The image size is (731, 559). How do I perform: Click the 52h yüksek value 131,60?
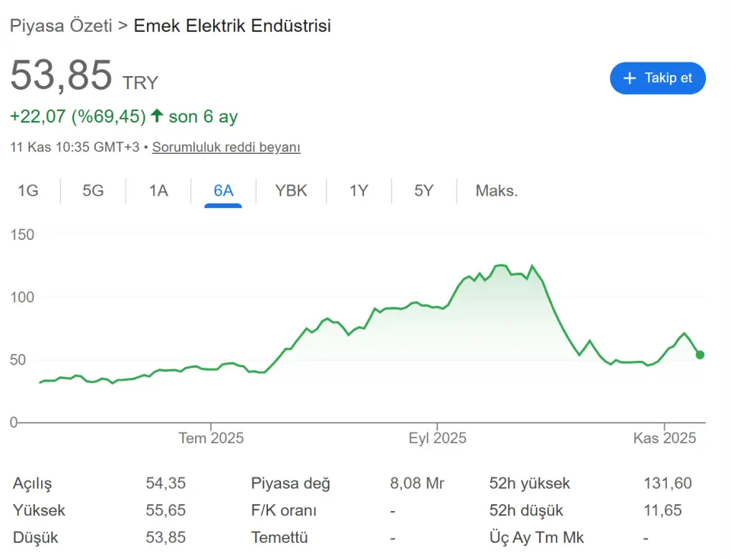click(667, 483)
